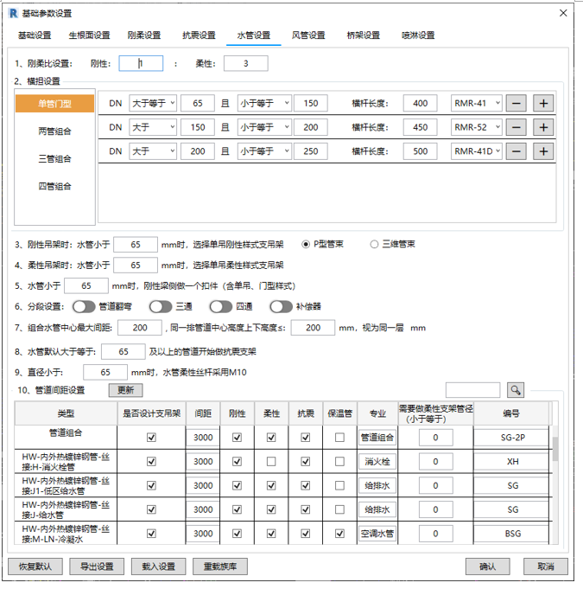Click the 刚性 ratio input field
This screenshot has height=589, width=583.
(x=141, y=63)
